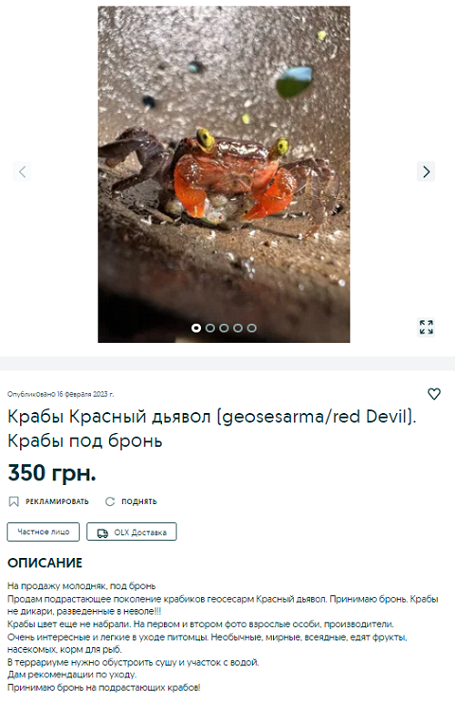Click the Поднять link
The width and height of the screenshot is (455, 702).
(x=139, y=501)
